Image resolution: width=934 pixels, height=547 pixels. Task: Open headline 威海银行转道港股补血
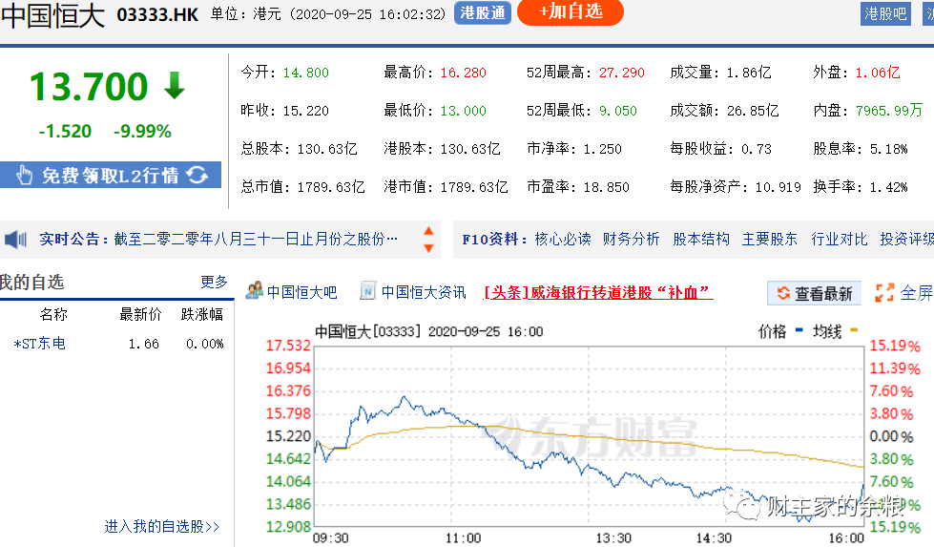pyautogui.click(x=598, y=292)
